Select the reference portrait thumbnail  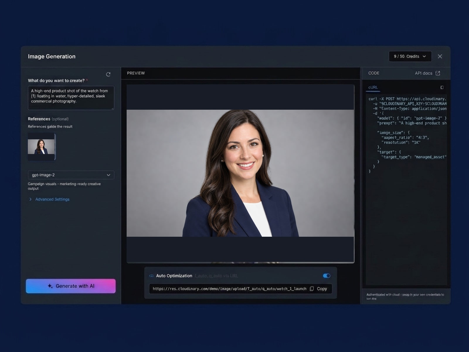click(x=41, y=146)
